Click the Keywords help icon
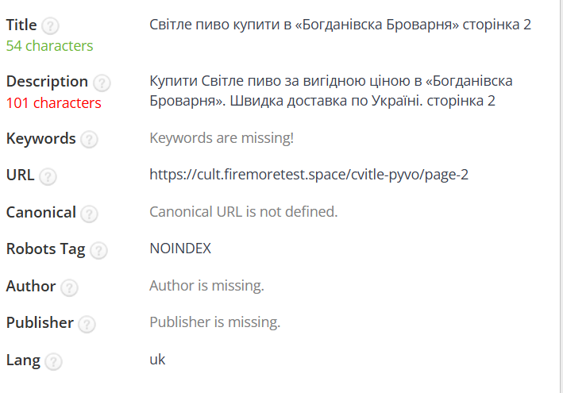The image size is (563, 393). (x=89, y=140)
